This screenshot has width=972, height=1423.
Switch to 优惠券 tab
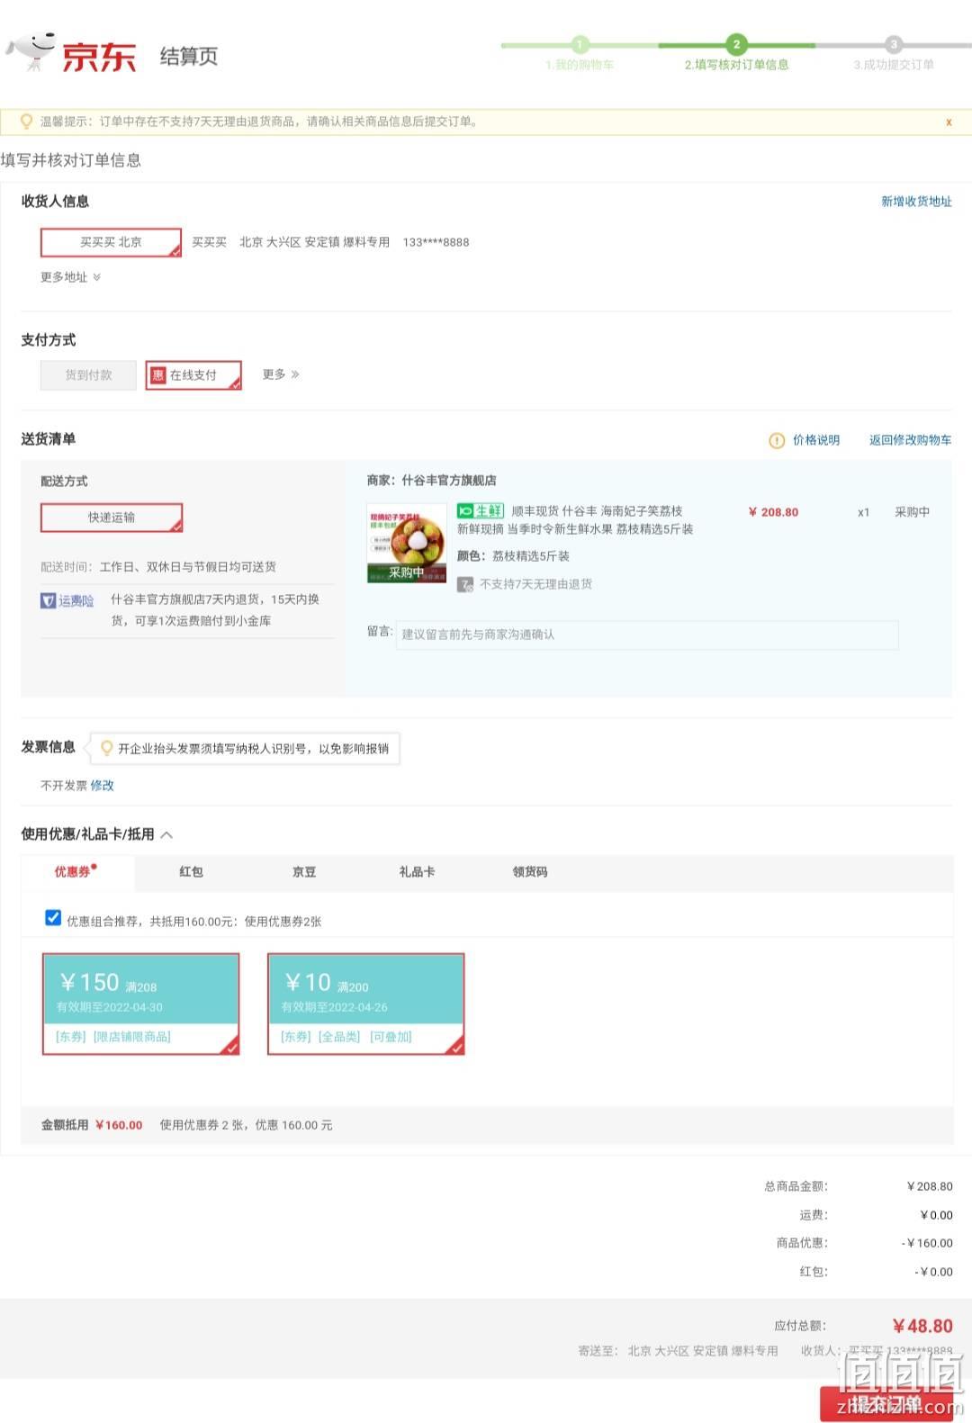pos(77,872)
